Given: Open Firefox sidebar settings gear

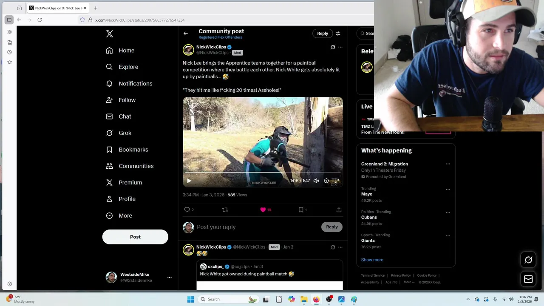Looking at the screenshot, I should [x=9, y=284].
